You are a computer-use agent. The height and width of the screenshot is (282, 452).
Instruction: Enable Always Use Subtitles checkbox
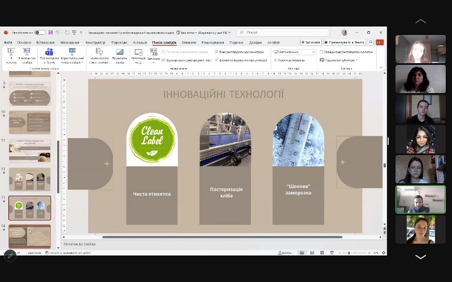(321, 52)
